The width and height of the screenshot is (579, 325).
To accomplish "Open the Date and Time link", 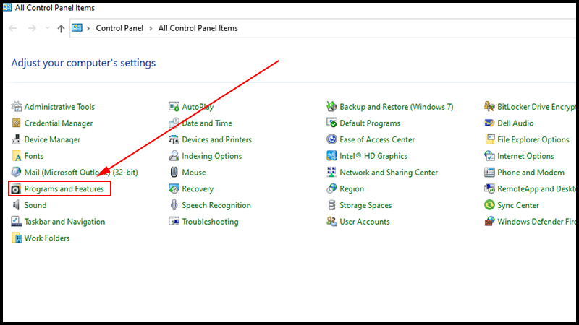I will click(x=207, y=123).
